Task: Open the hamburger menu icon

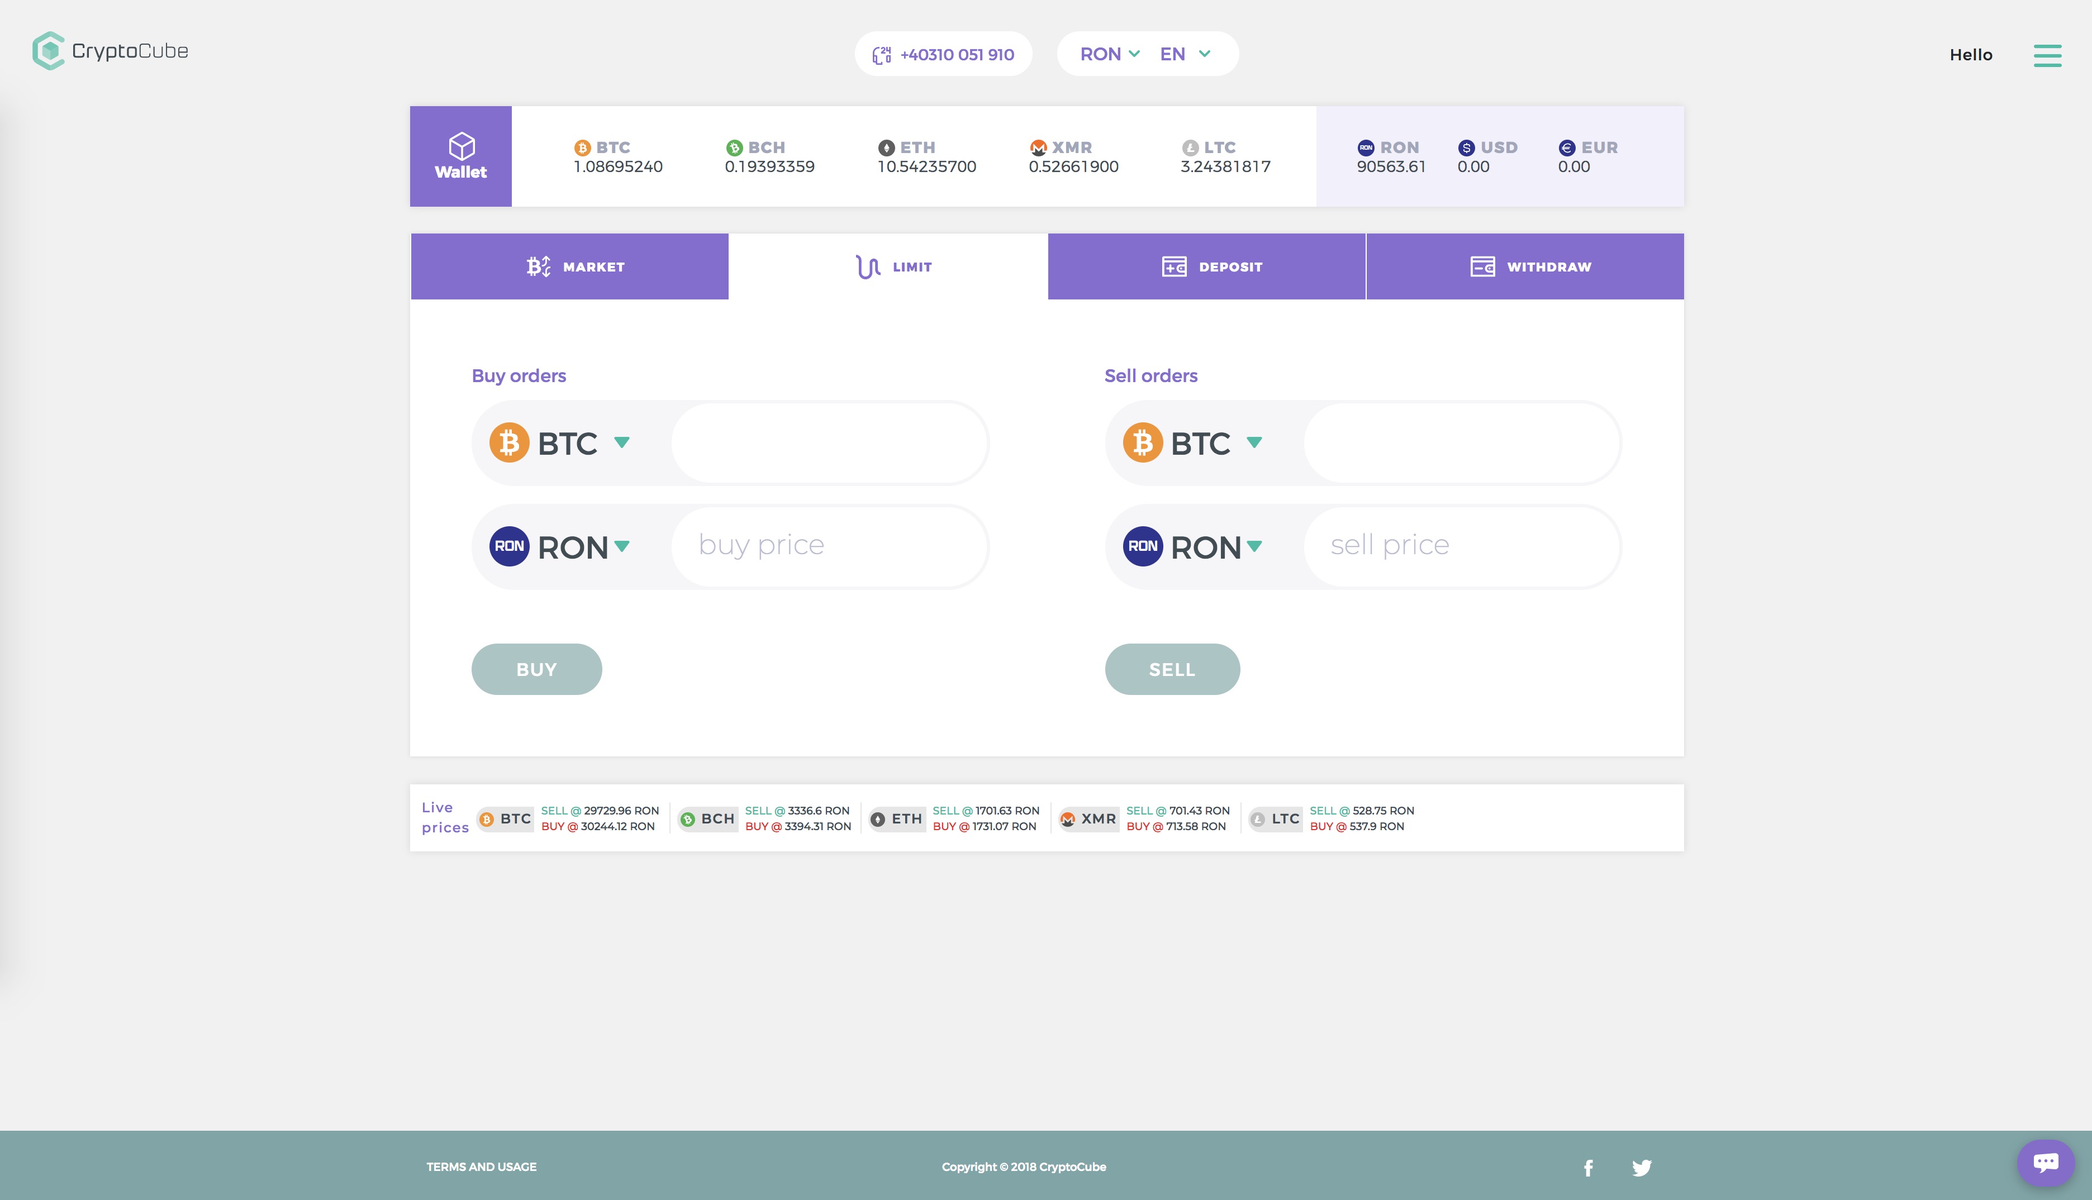Action: [x=2047, y=55]
